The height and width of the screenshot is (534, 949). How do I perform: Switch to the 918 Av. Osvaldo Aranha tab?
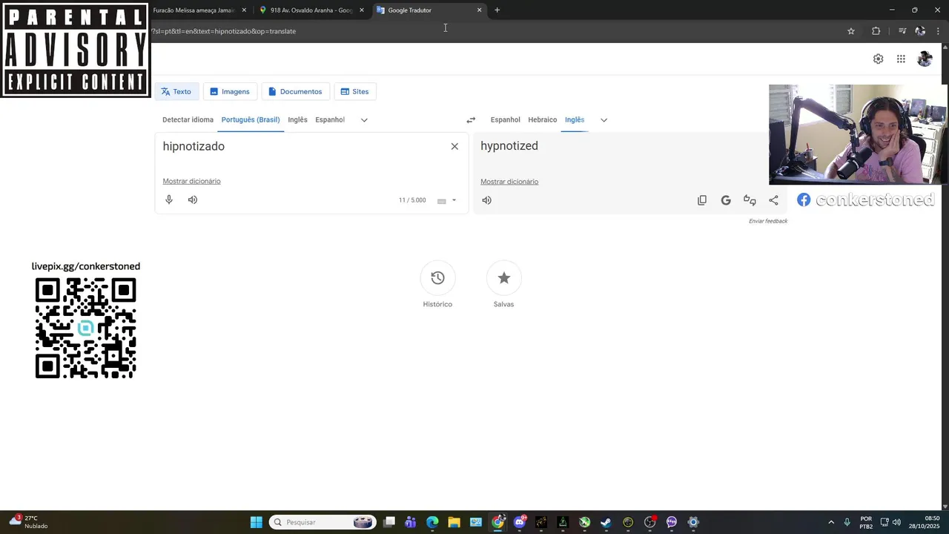(311, 10)
